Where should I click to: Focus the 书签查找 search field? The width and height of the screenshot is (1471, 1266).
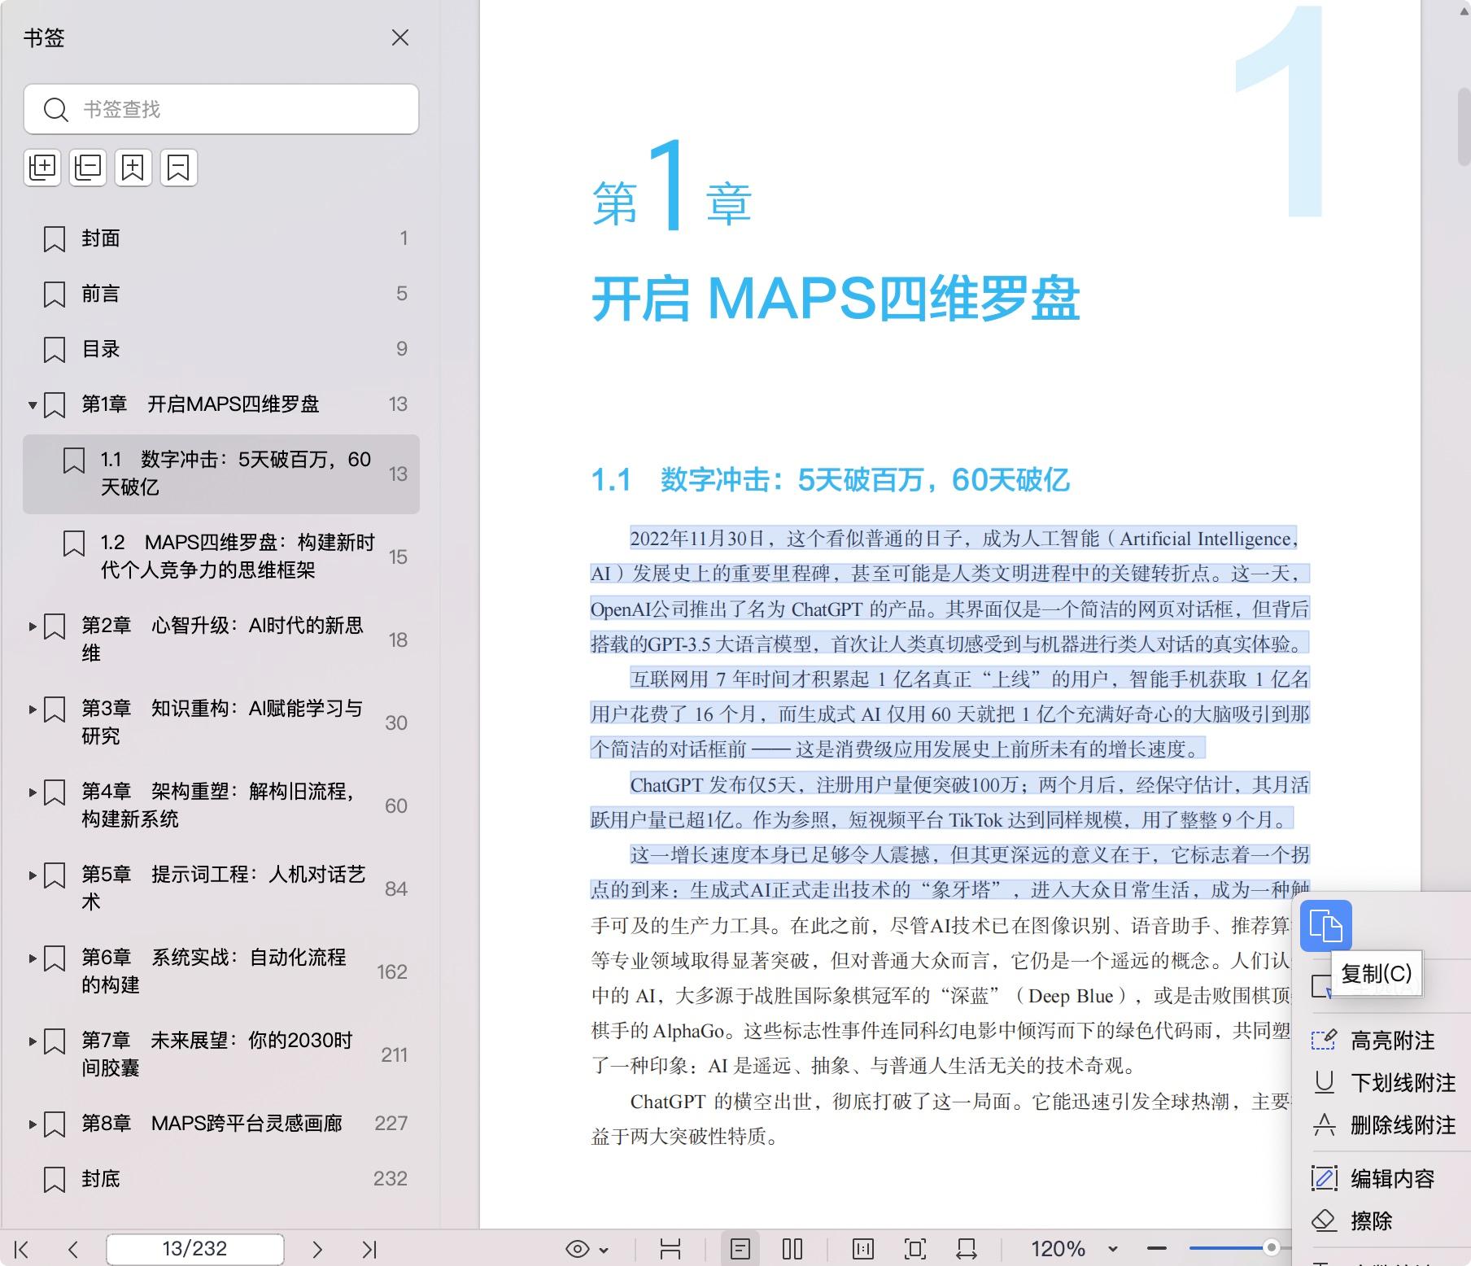click(x=221, y=109)
